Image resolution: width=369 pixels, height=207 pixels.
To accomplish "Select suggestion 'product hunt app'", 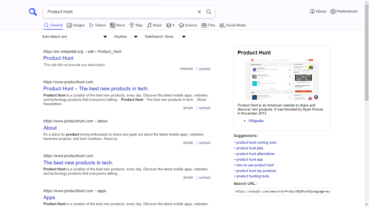I will tap(250, 159).
